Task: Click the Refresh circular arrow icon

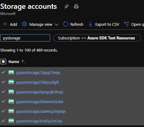Action: coord(66,24)
